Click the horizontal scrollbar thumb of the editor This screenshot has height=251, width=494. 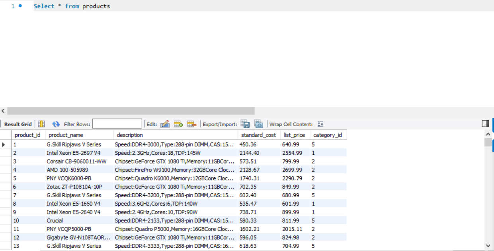tap(131, 111)
